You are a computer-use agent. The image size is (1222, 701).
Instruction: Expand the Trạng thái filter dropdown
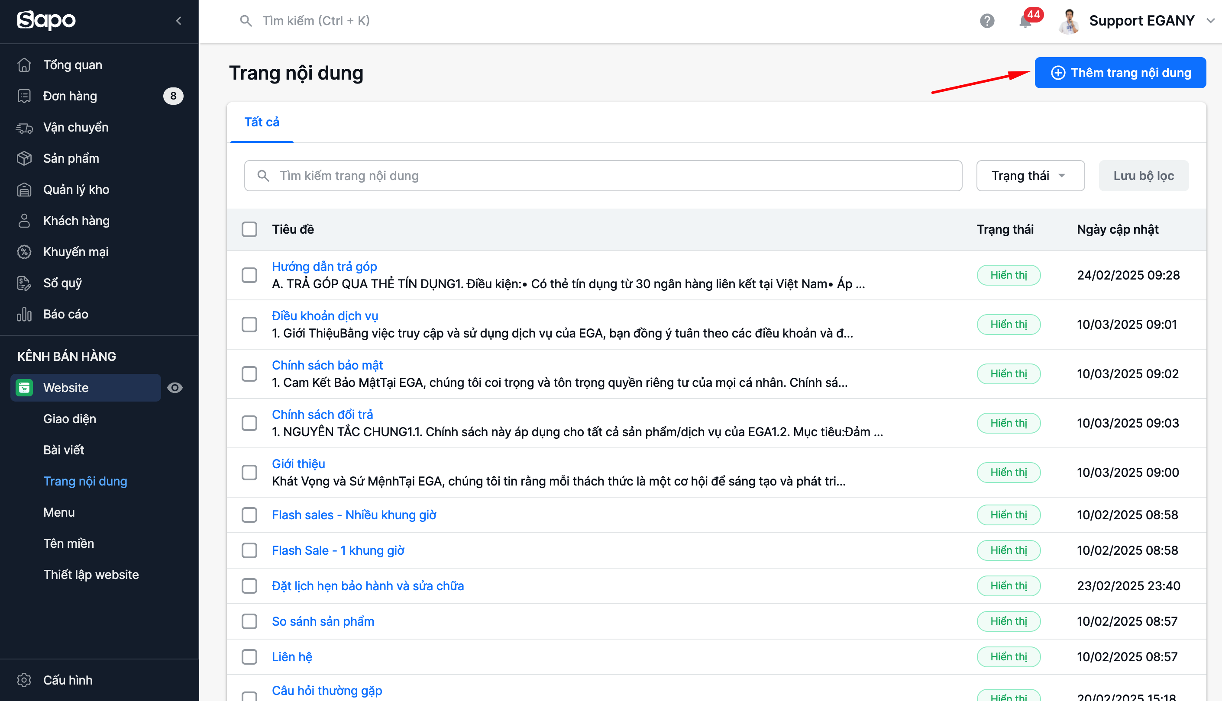1030,176
